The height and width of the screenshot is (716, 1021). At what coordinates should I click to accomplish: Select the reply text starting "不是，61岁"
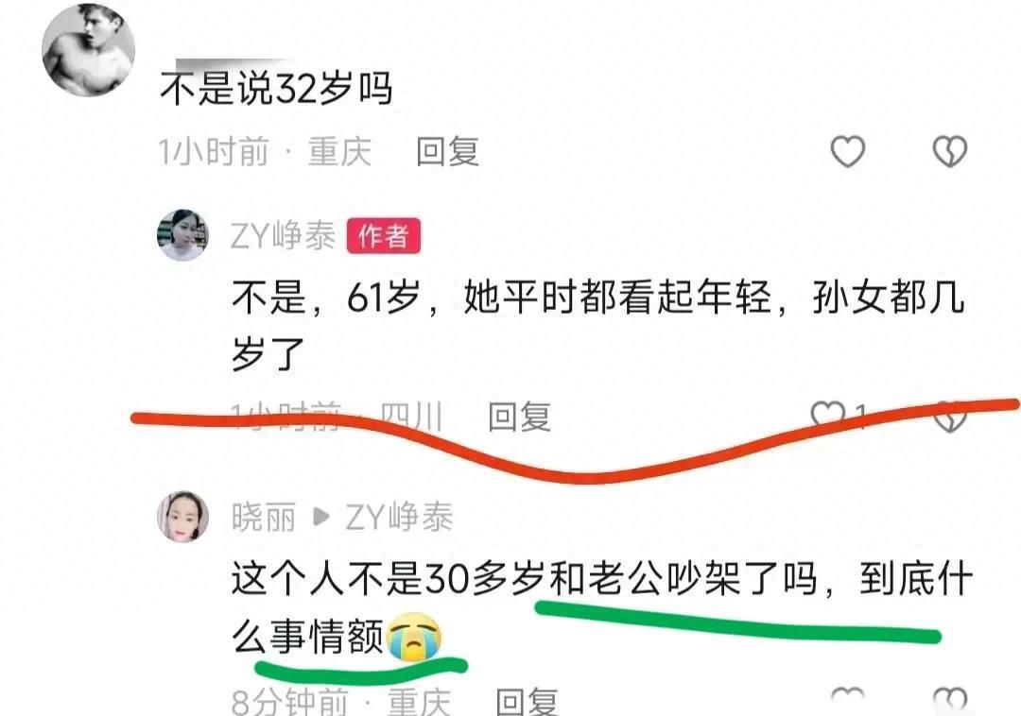pyautogui.click(x=597, y=326)
